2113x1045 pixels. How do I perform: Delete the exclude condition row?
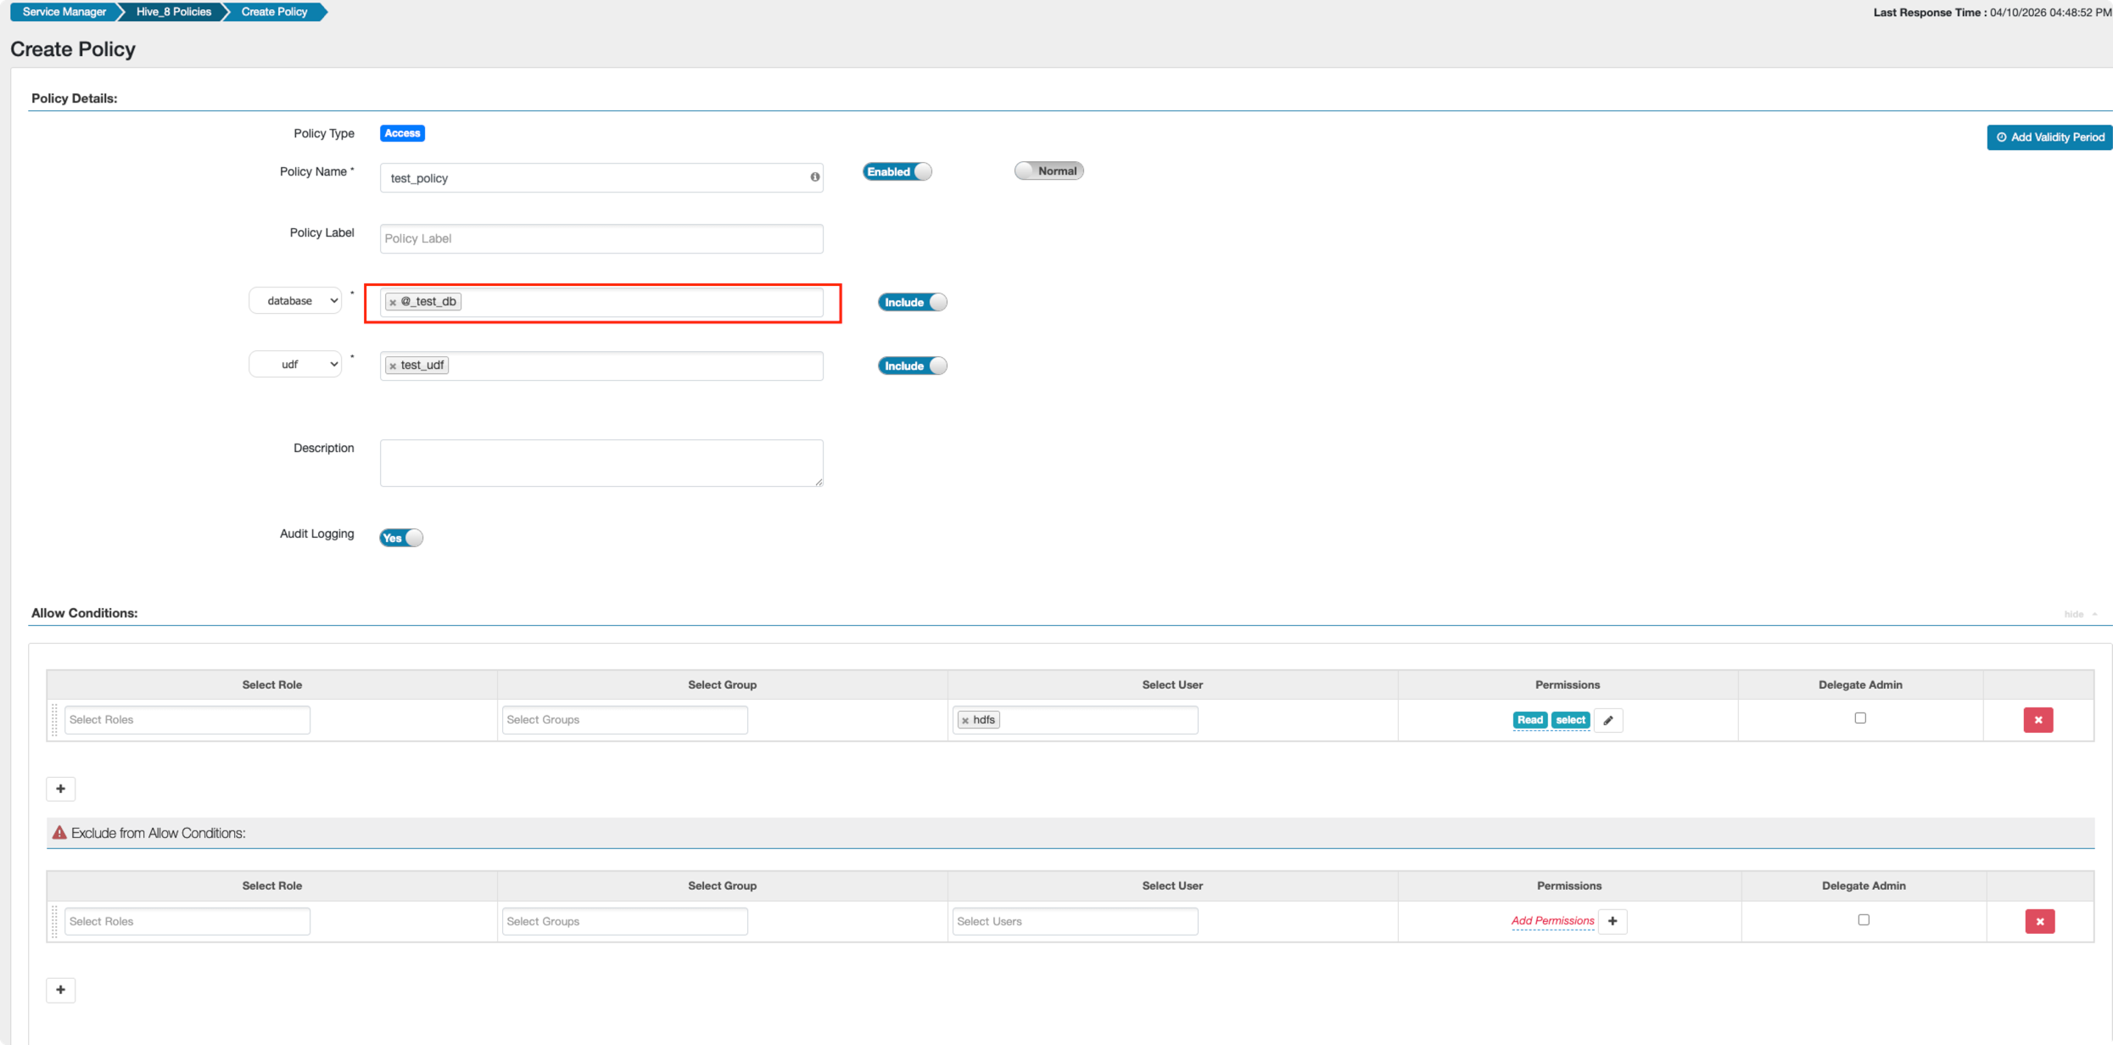(x=2039, y=921)
